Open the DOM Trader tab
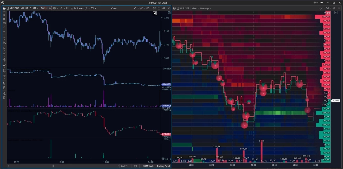 pyautogui.click(x=148, y=166)
